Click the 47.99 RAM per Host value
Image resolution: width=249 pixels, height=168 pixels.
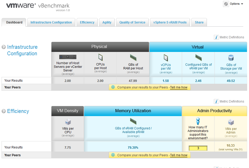point(133,81)
